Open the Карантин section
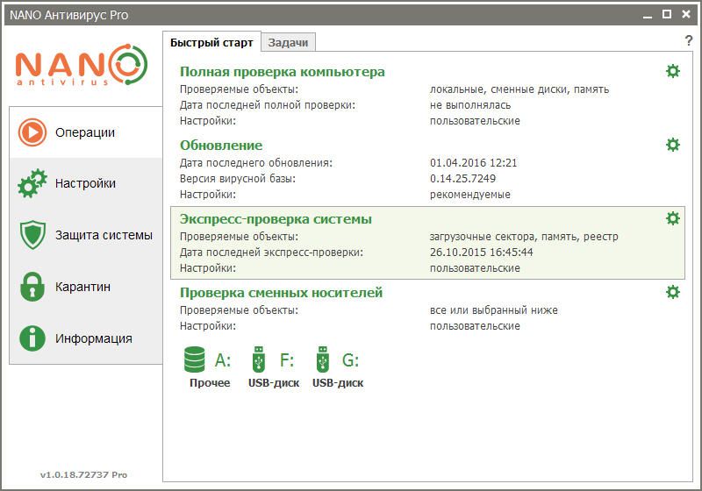 [x=85, y=287]
